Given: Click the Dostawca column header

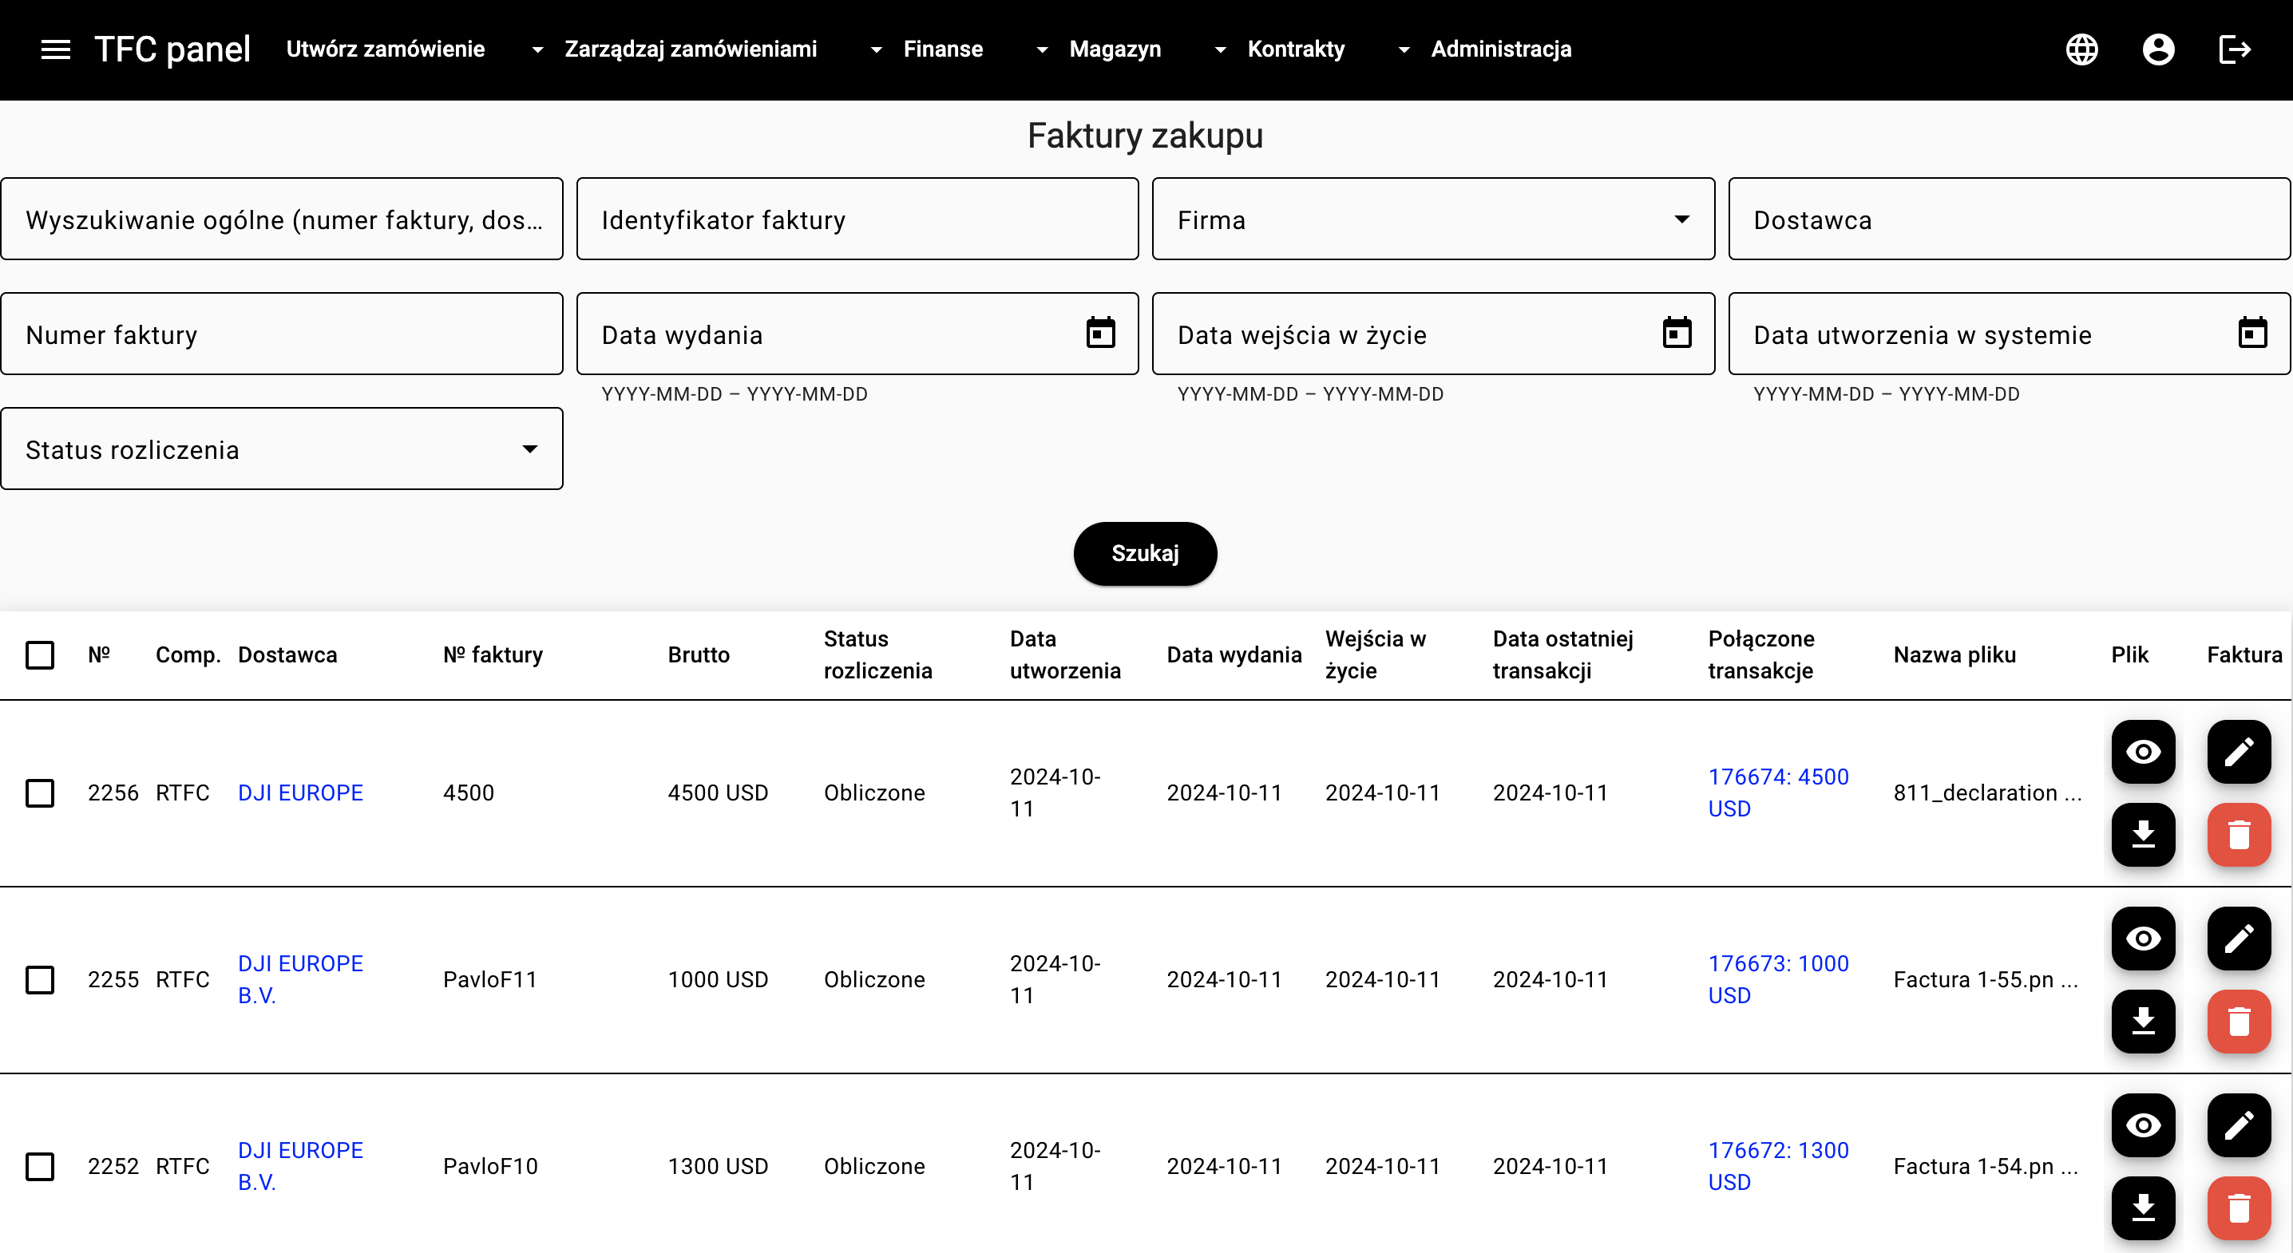Looking at the screenshot, I should 287,655.
